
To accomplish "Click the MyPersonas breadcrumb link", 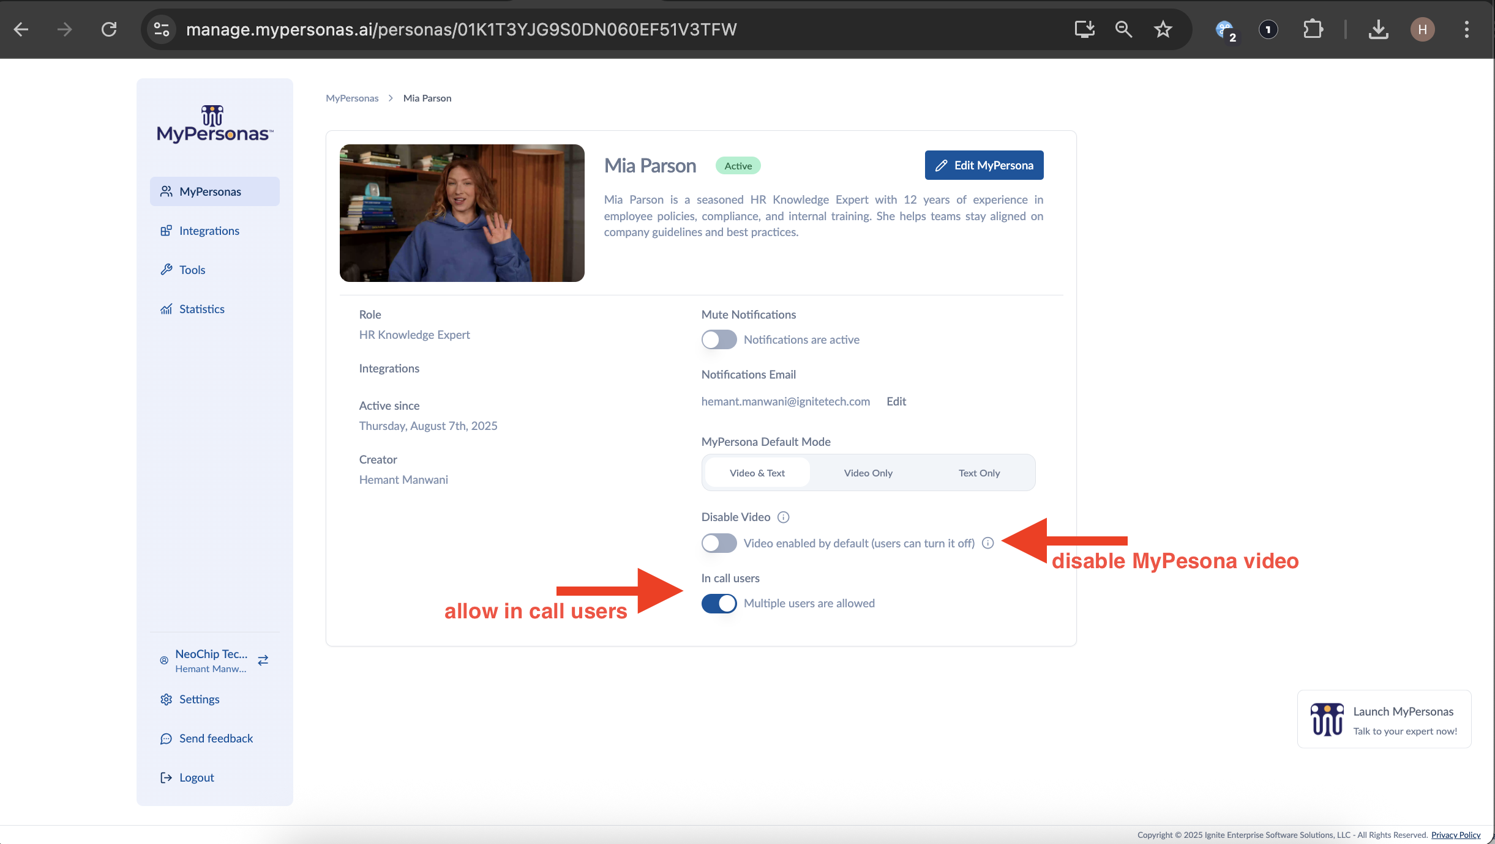I will point(352,98).
